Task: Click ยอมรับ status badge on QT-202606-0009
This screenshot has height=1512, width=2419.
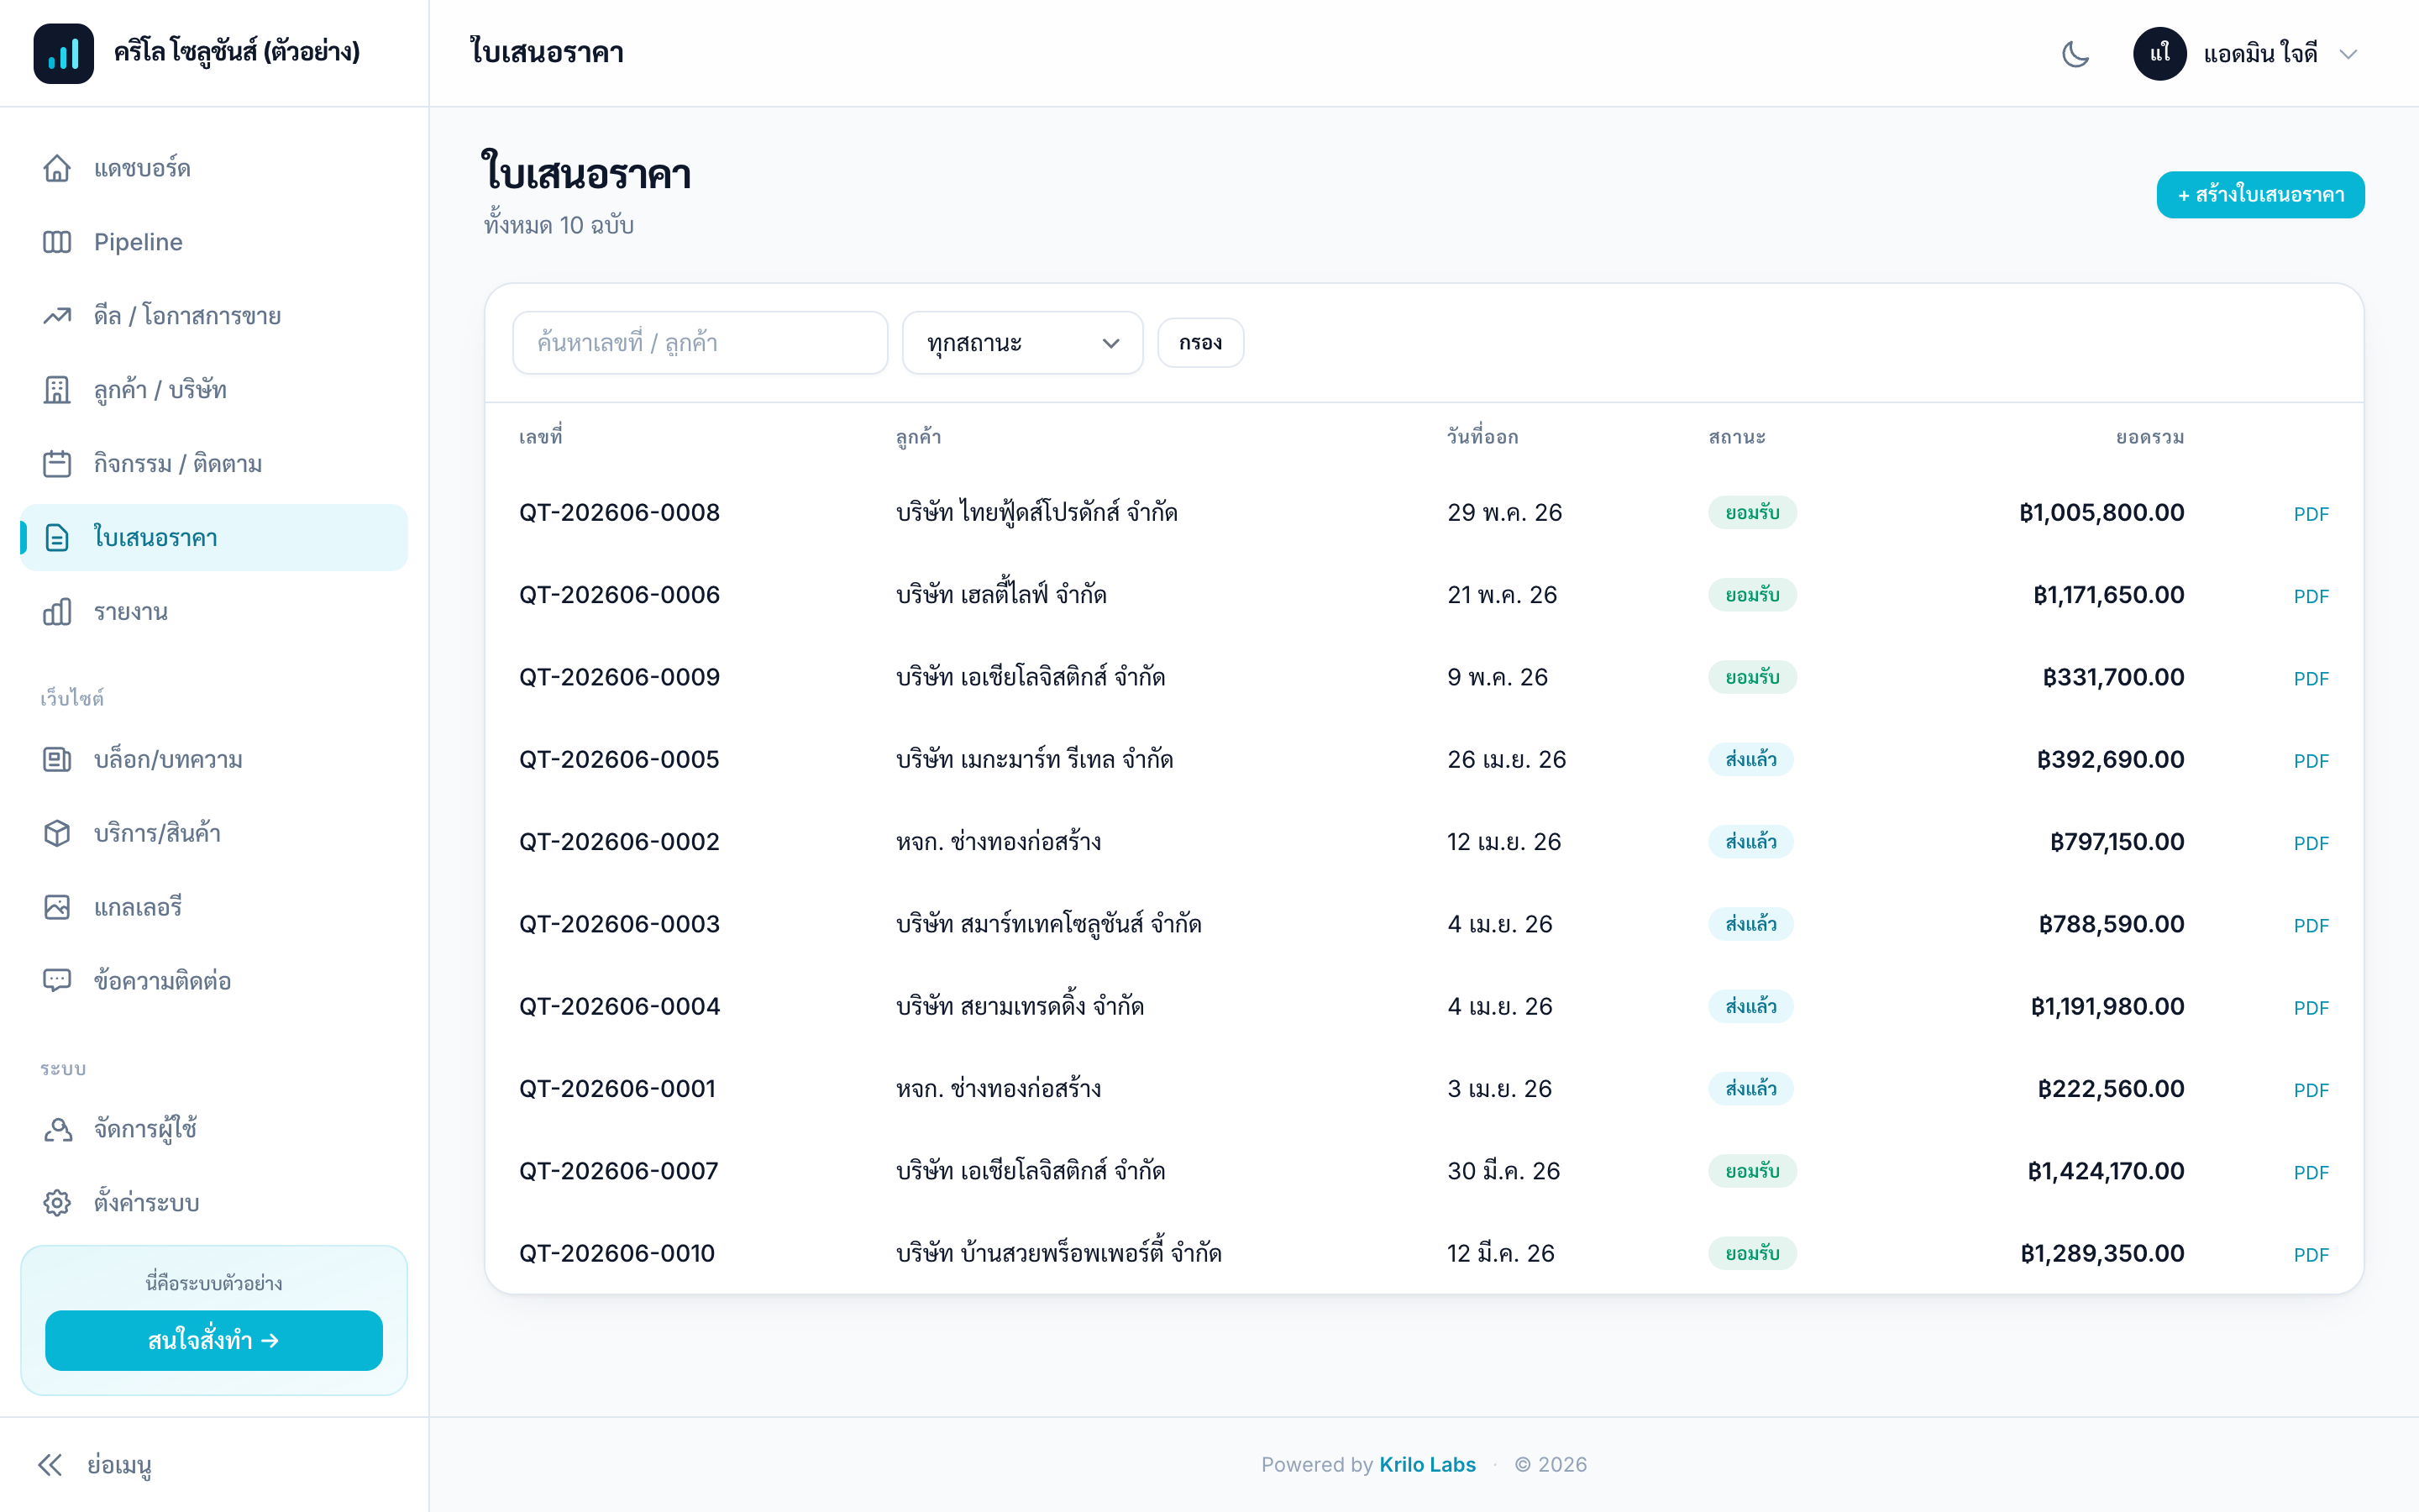Action: coord(1752,677)
